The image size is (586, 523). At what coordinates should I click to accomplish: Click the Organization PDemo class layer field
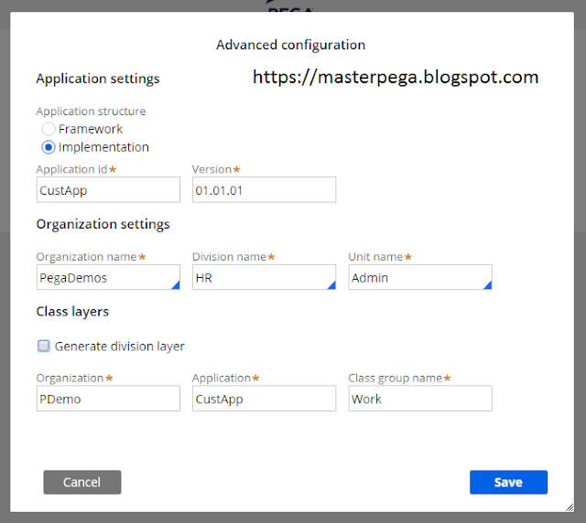point(108,399)
